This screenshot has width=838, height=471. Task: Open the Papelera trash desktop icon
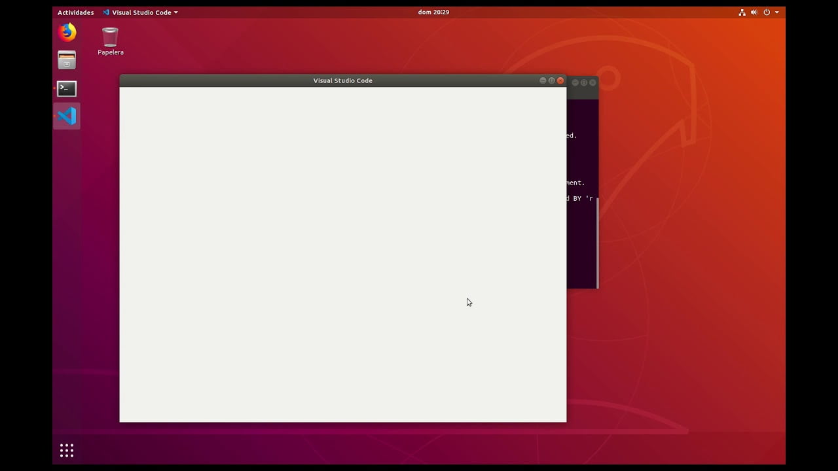[111, 41]
